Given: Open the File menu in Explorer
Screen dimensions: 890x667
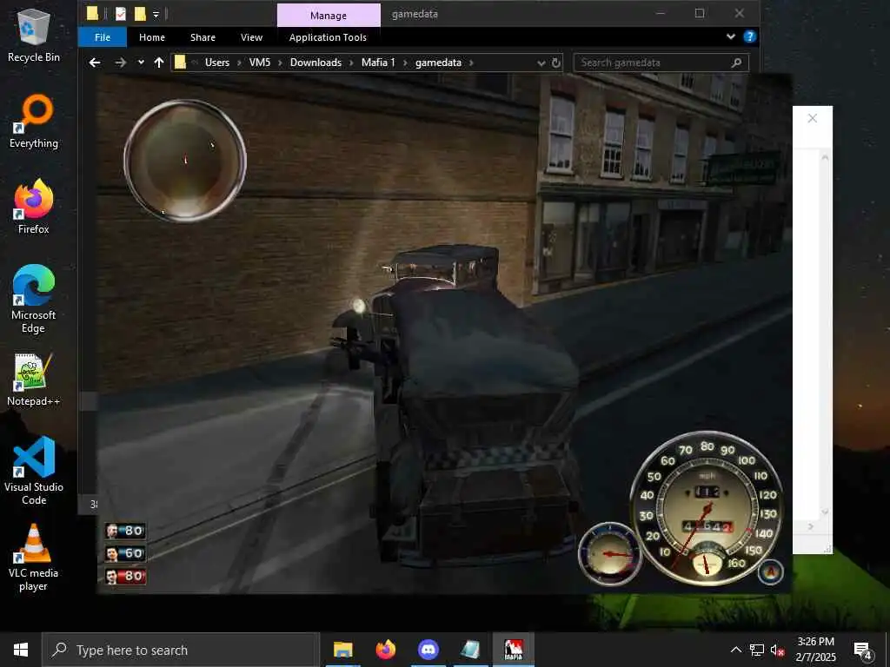Looking at the screenshot, I should coord(103,37).
